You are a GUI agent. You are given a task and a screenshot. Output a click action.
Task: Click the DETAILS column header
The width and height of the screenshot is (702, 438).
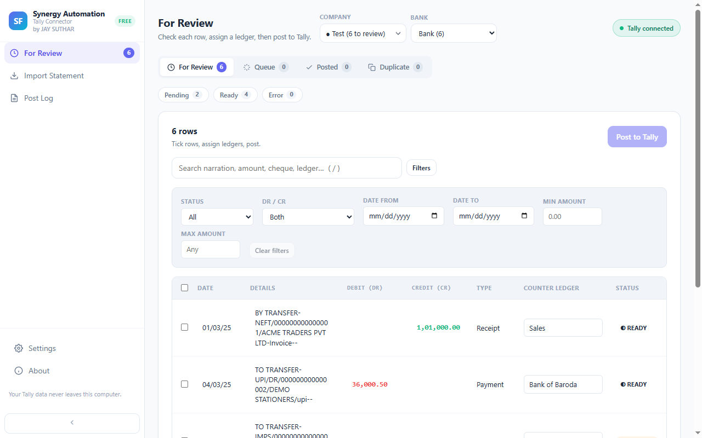(263, 288)
